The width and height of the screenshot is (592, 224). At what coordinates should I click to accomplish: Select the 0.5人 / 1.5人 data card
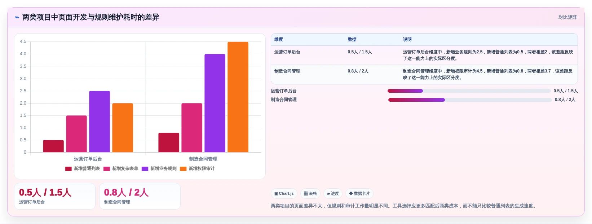point(55,196)
